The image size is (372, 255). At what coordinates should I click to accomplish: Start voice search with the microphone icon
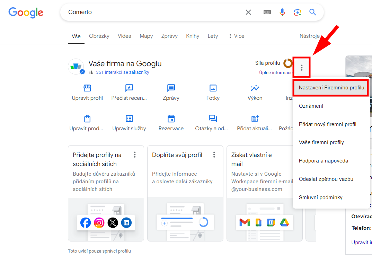282,12
